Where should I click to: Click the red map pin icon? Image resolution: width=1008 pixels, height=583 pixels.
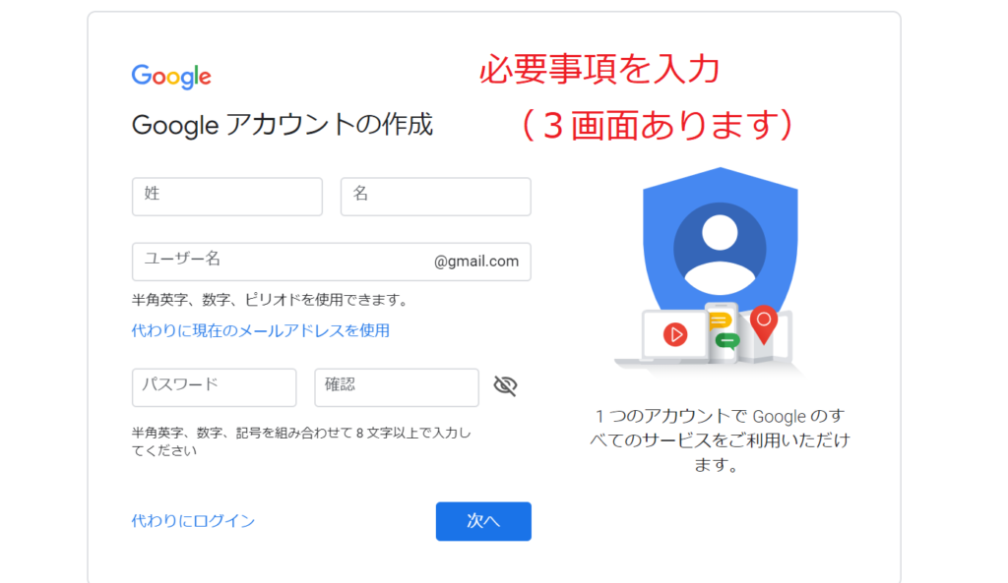(763, 323)
